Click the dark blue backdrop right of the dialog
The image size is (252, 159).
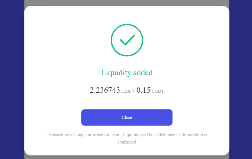tap(241, 79)
